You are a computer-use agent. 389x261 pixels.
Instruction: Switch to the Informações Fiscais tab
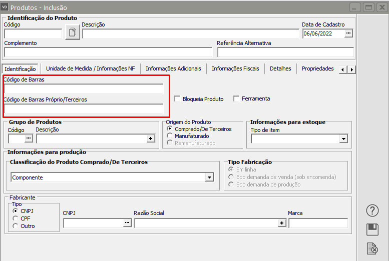pos(235,68)
